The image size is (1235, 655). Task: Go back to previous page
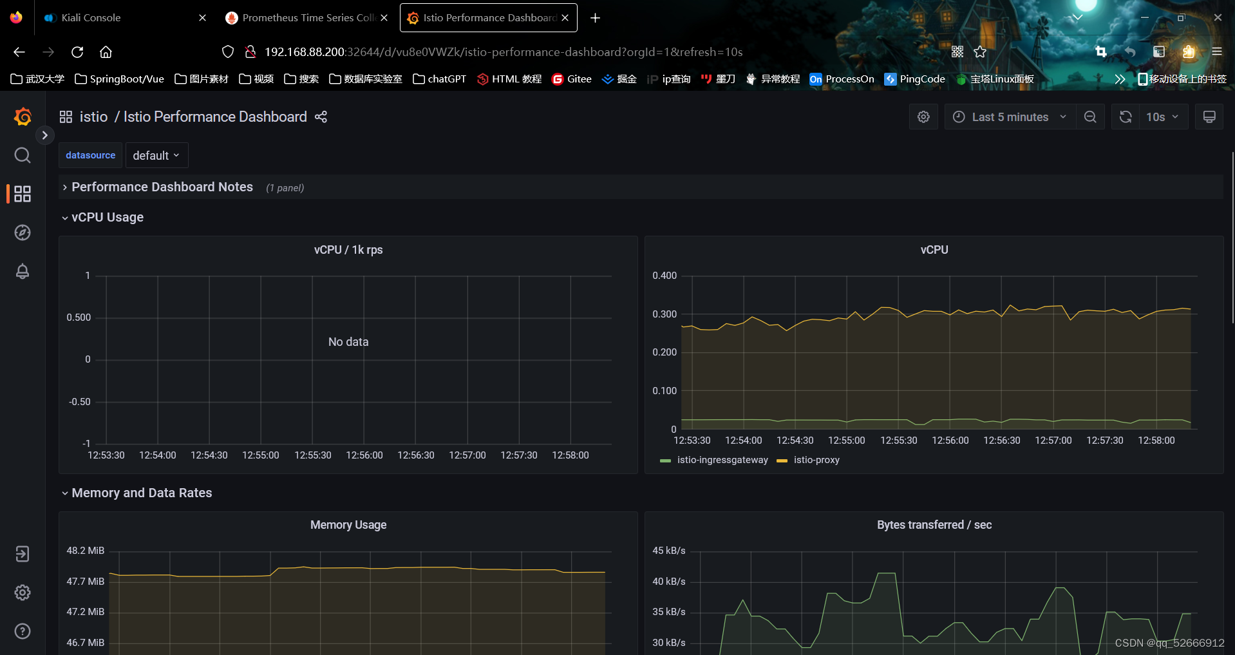(x=19, y=52)
